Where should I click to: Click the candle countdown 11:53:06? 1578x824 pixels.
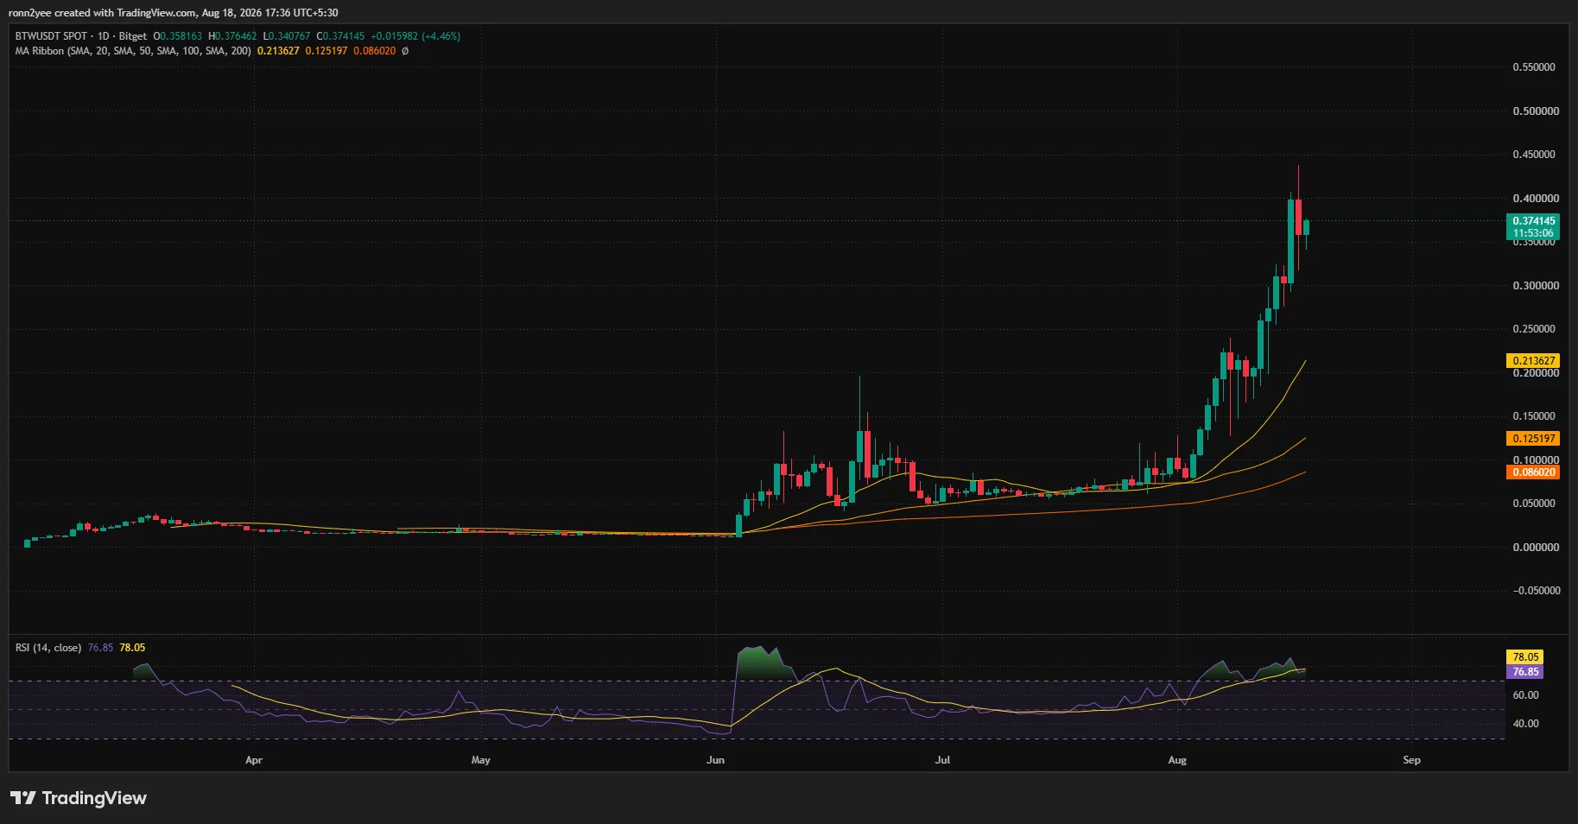click(x=1533, y=233)
